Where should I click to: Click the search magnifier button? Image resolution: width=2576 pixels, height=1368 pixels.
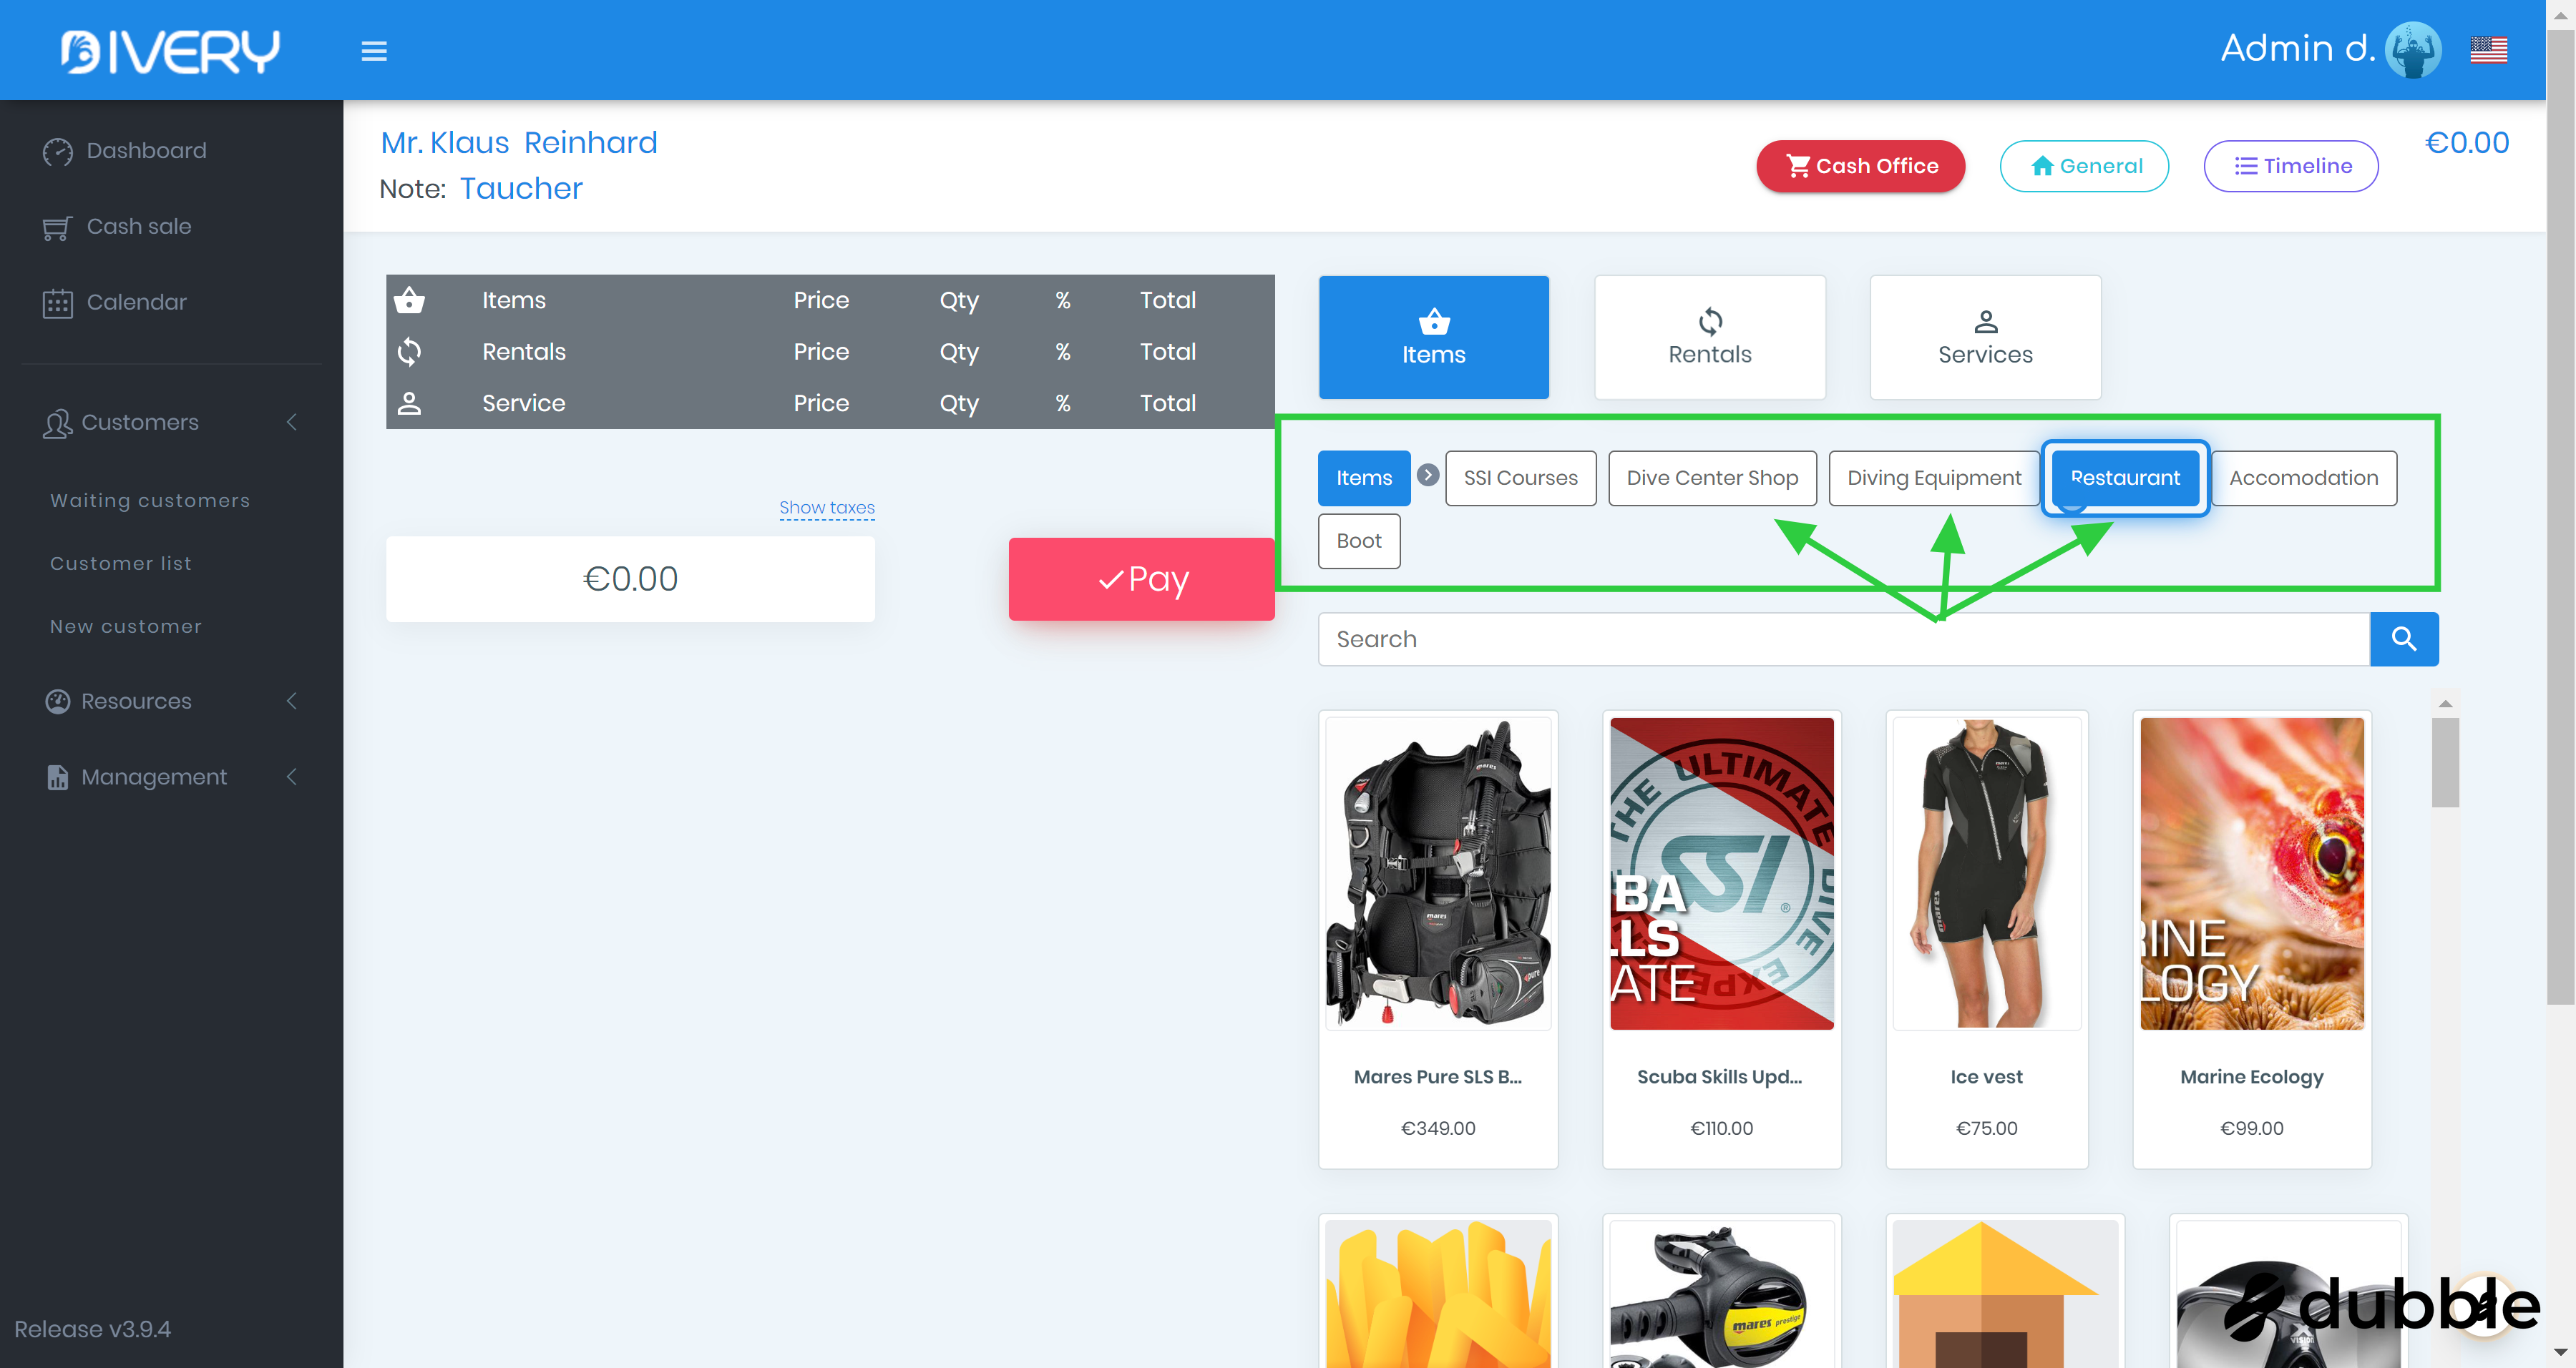coord(2403,639)
